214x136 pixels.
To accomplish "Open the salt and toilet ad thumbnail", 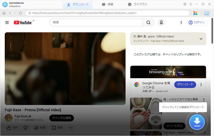I will 146,113.
